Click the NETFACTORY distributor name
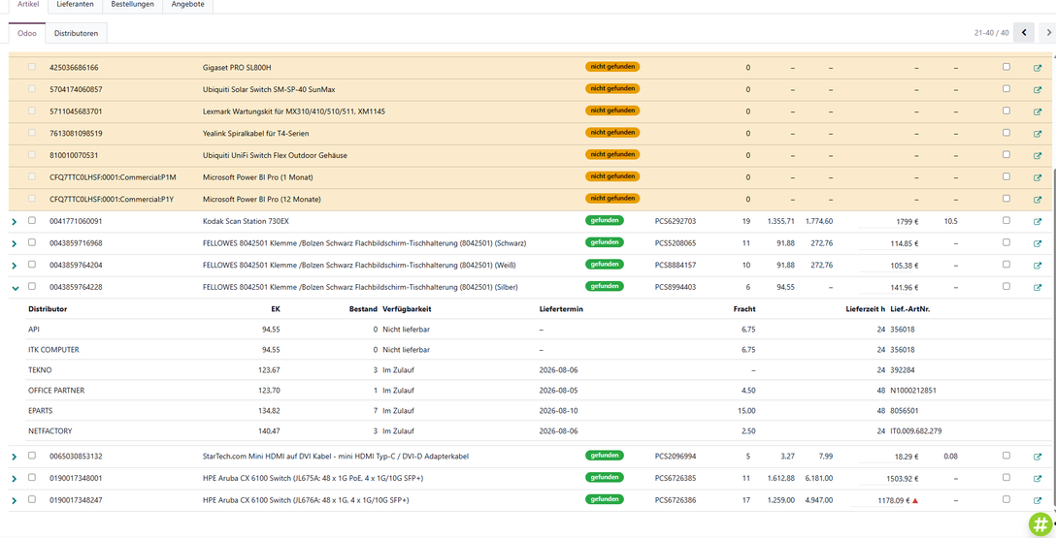The height and width of the screenshot is (538, 1056). [x=49, y=431]
